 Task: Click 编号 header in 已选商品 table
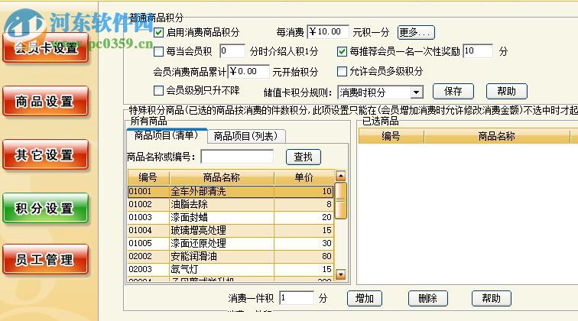point(391,136)
